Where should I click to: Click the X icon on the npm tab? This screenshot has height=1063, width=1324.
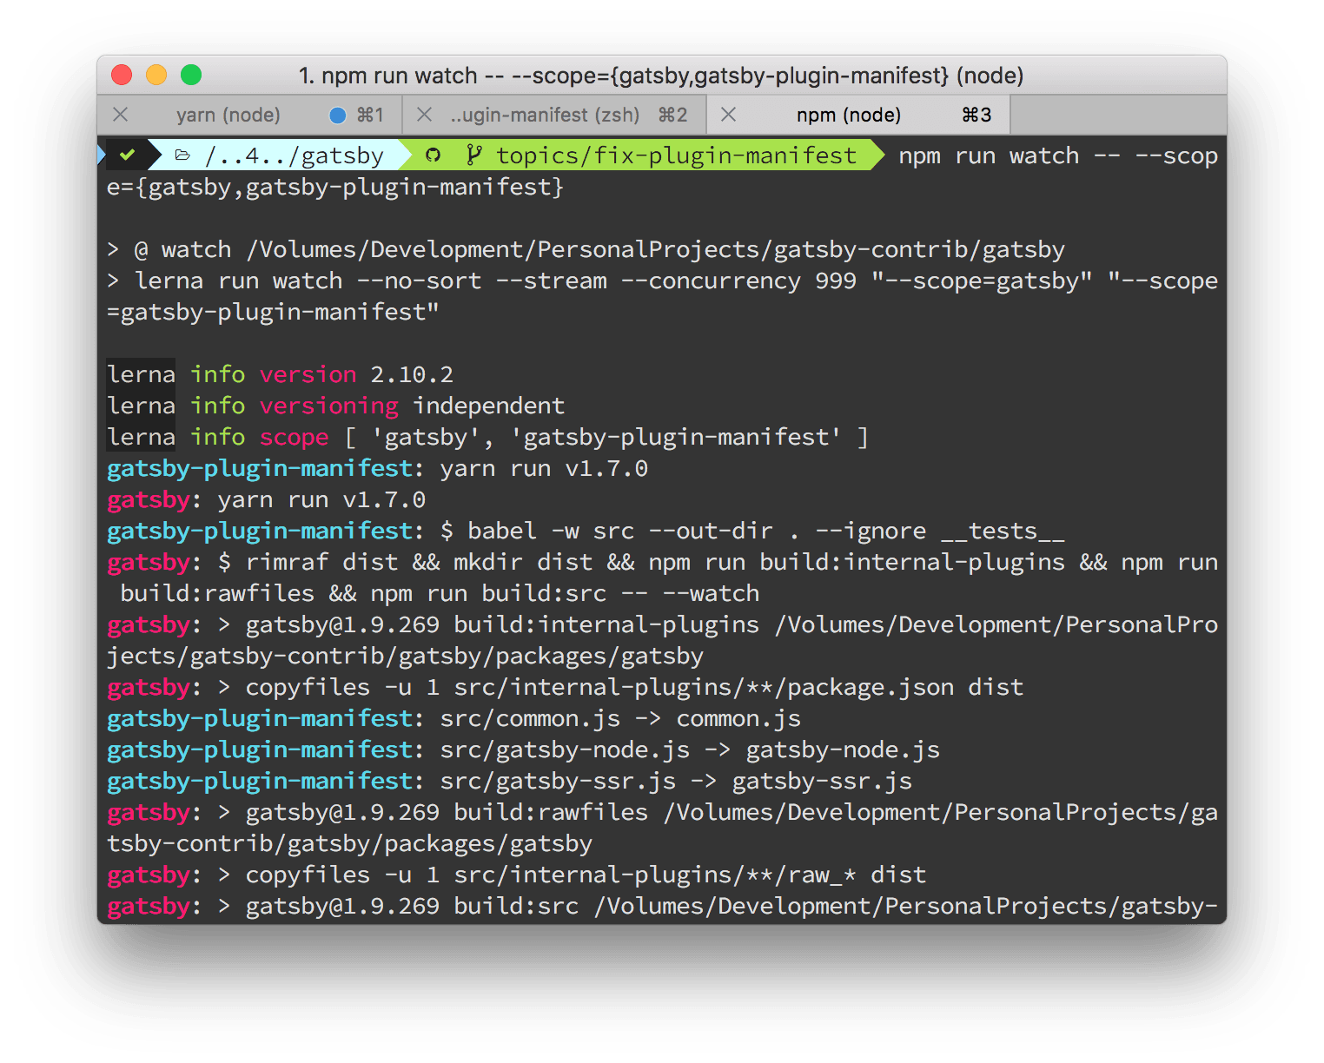729,114
